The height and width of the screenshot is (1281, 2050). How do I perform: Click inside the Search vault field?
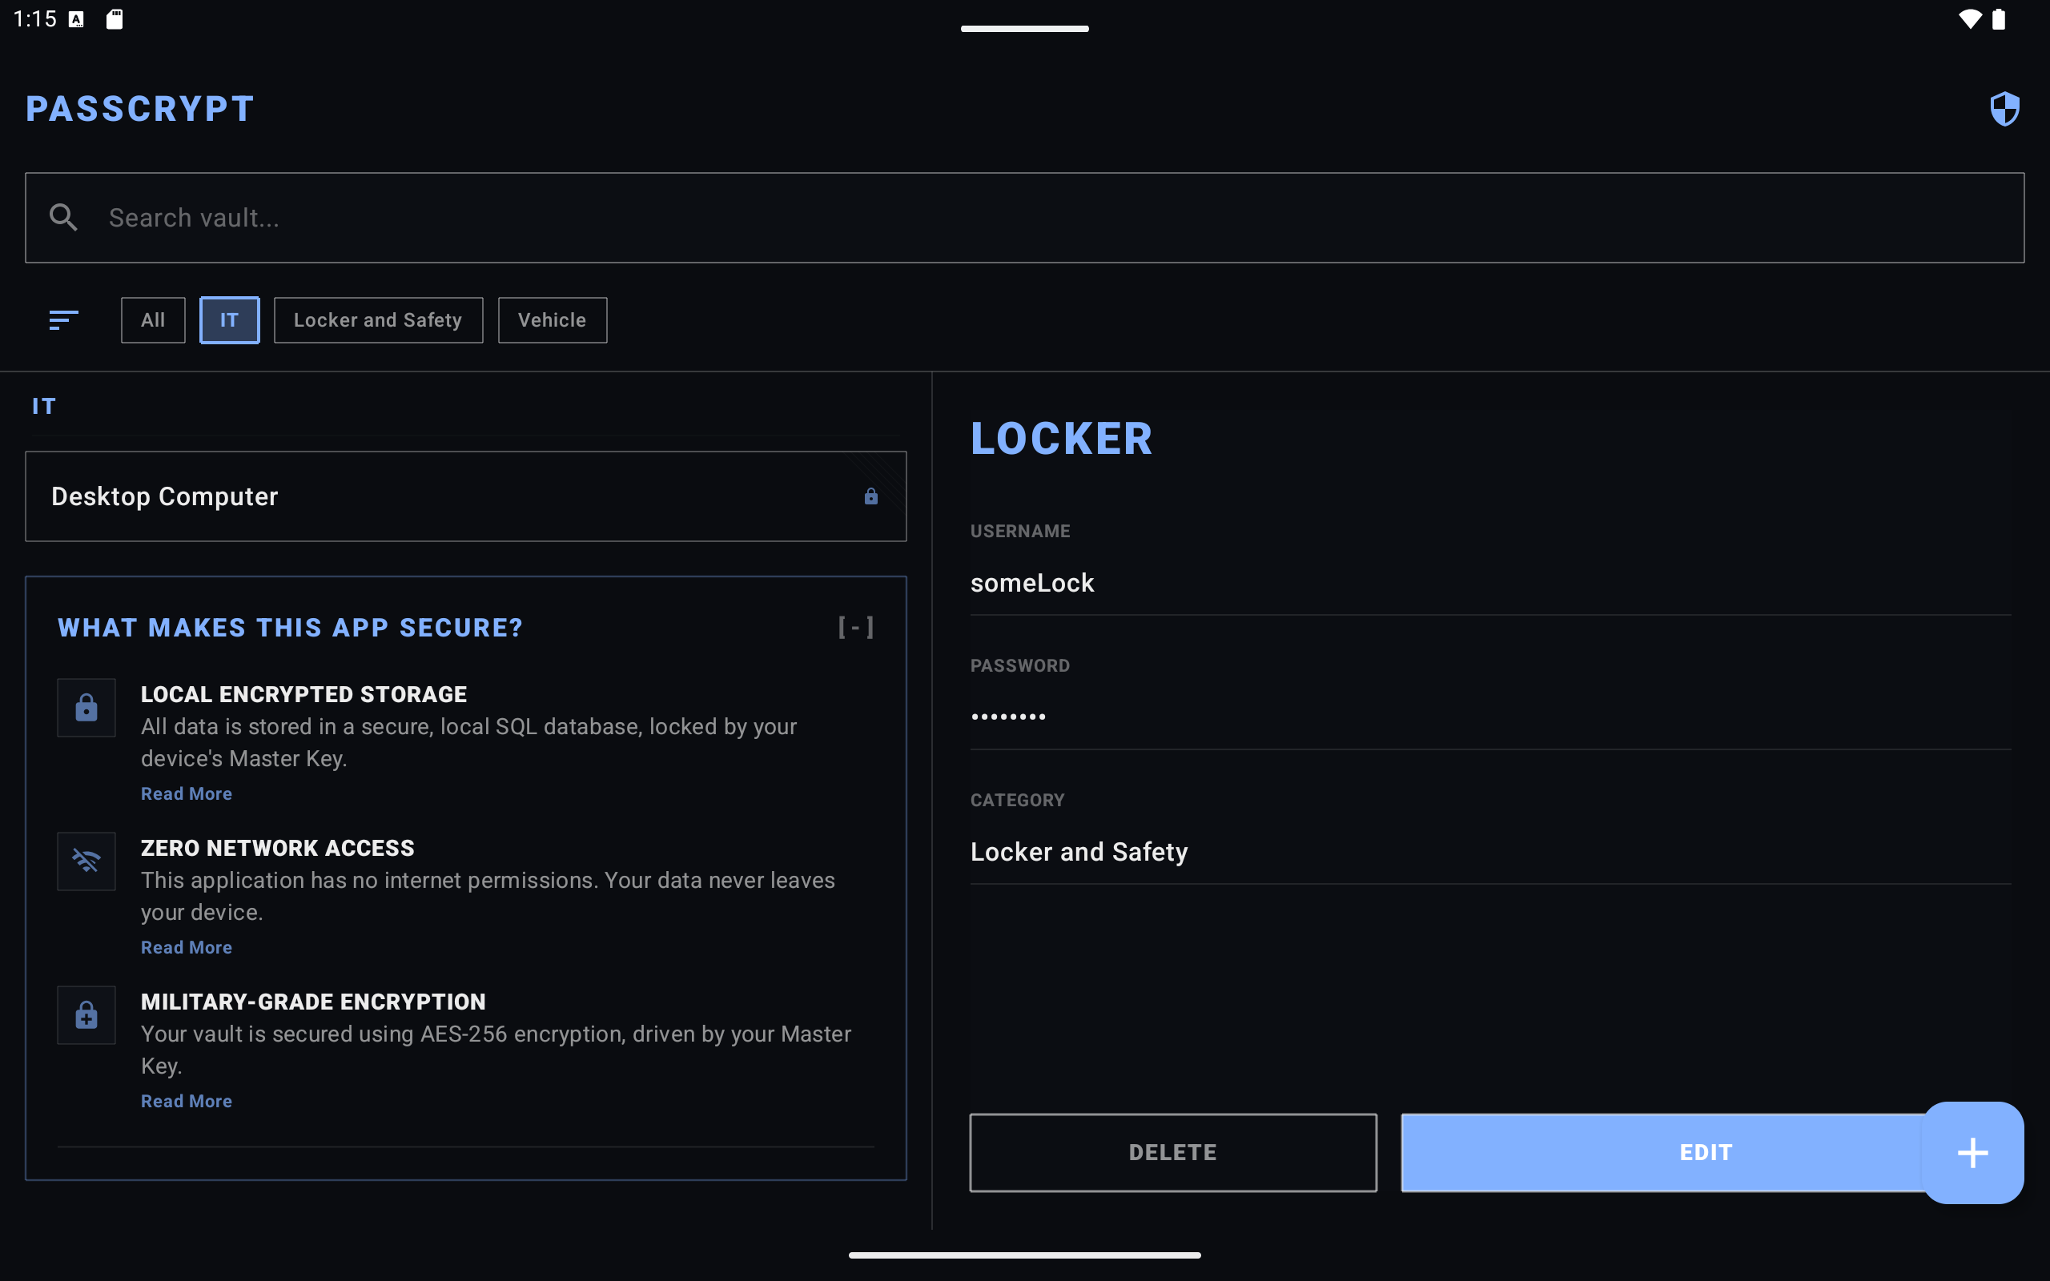(593, 217)
